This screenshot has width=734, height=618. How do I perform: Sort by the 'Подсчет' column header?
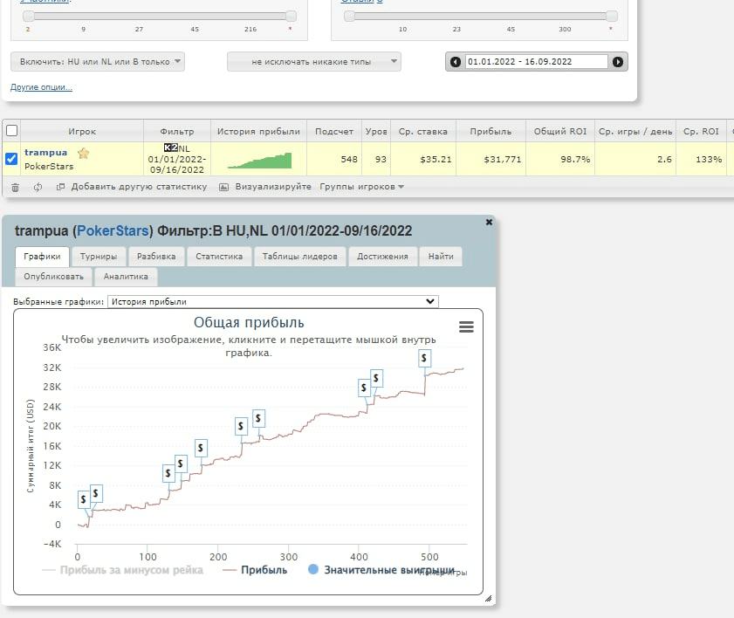pyautogui.click(x=334, y=132)
